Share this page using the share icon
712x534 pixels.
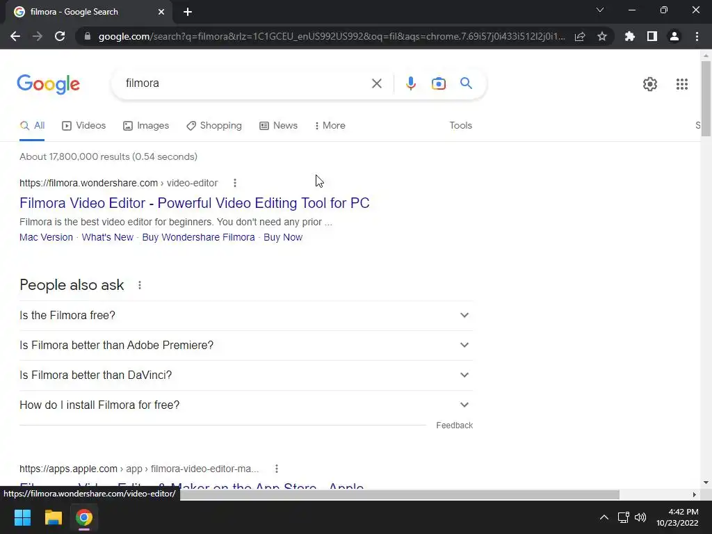[x=580, y=36]
